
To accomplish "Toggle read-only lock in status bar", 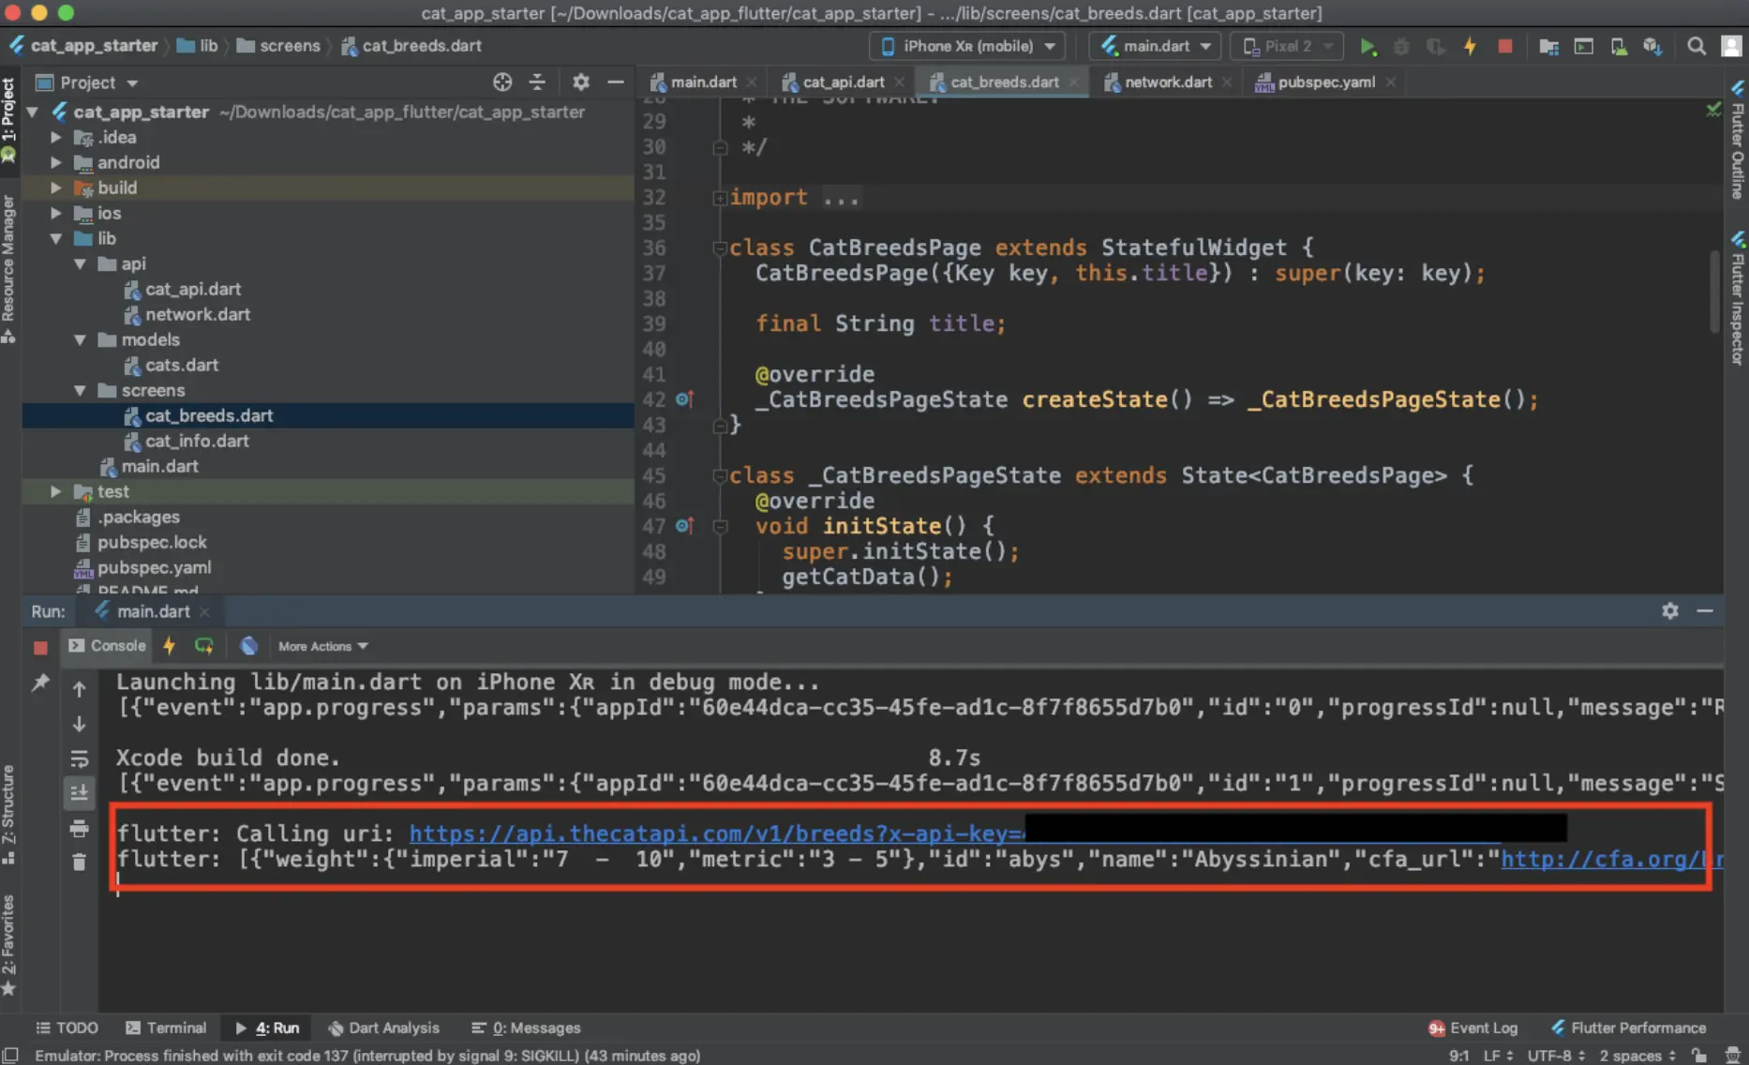I will click(1698, 1055).
